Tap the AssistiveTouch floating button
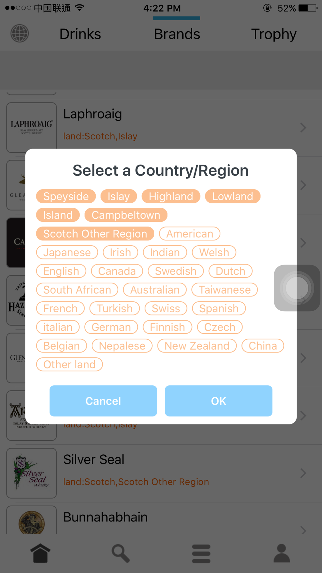The width and height of the screenshot is (322, 573). click(x=297, y=288)
